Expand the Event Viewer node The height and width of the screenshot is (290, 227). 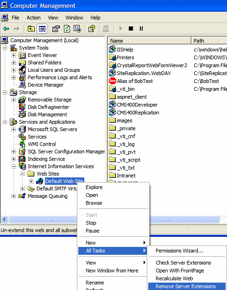pos(13,55)
